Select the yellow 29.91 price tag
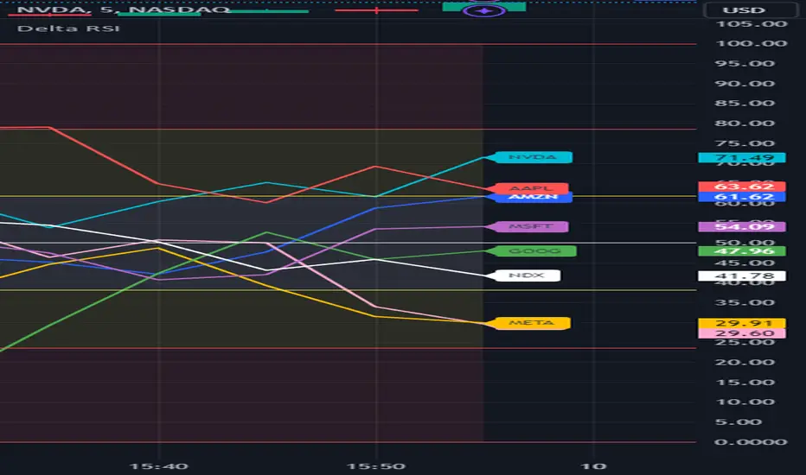Screen dimensions: 806x475 (x=742, y=323)
